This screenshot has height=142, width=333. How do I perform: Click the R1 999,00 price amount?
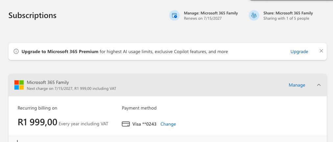tap(37, 122)
